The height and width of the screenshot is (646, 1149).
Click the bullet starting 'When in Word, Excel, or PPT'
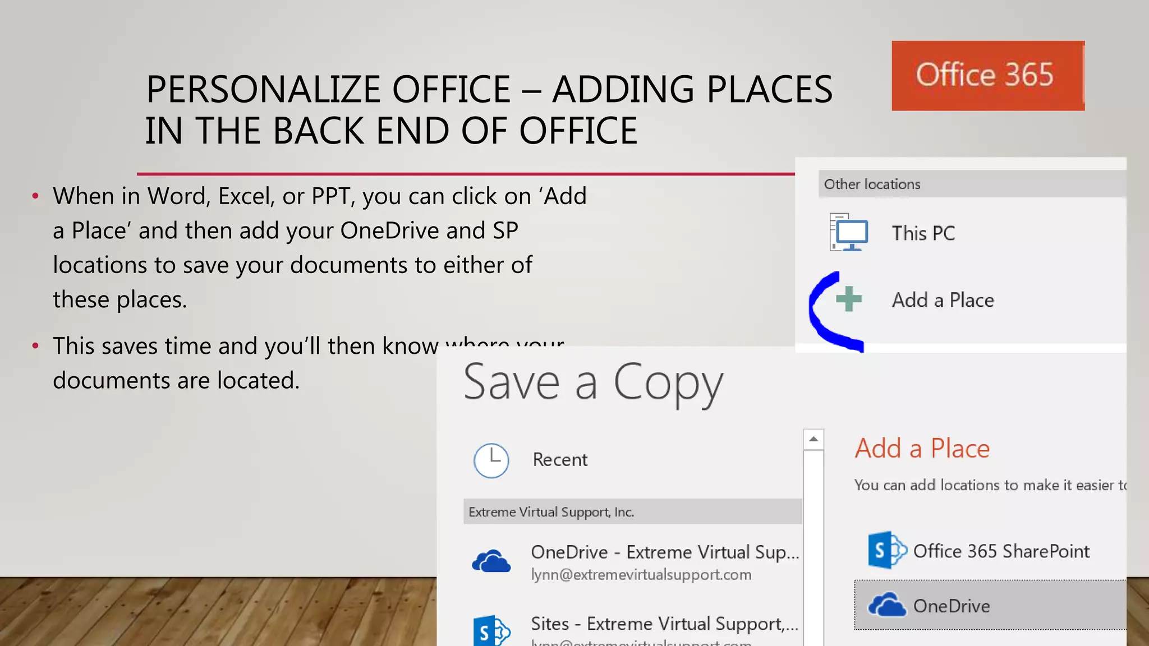tap(320, 247)
